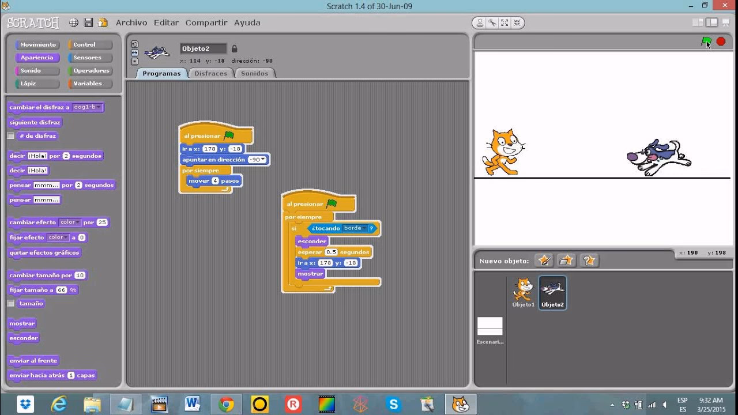738x415 pixels.
Task: Select the Movimiento block category
Action: click(37, 44)
